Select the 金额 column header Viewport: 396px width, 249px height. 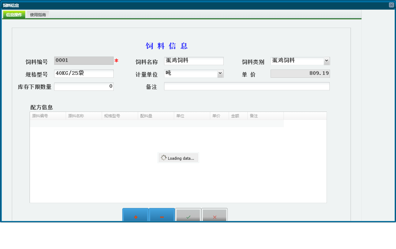[238, 116]
